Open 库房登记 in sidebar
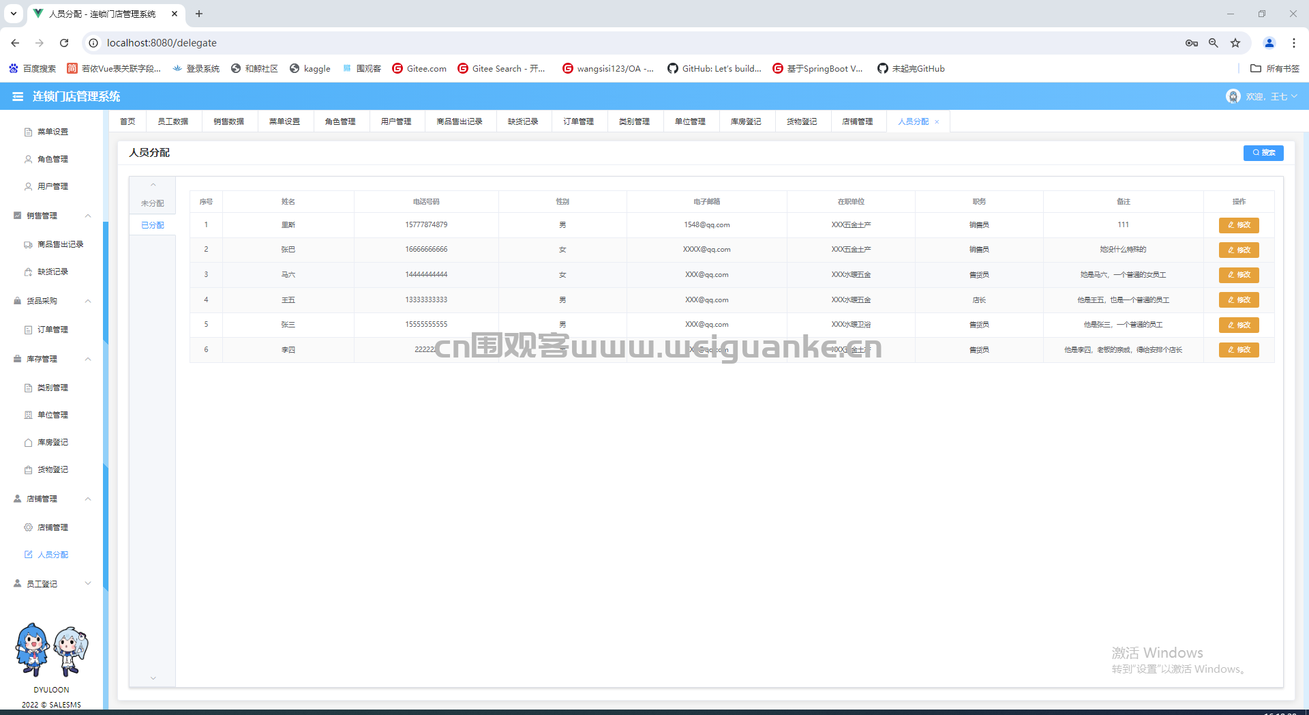 click(x=52, y=442)
